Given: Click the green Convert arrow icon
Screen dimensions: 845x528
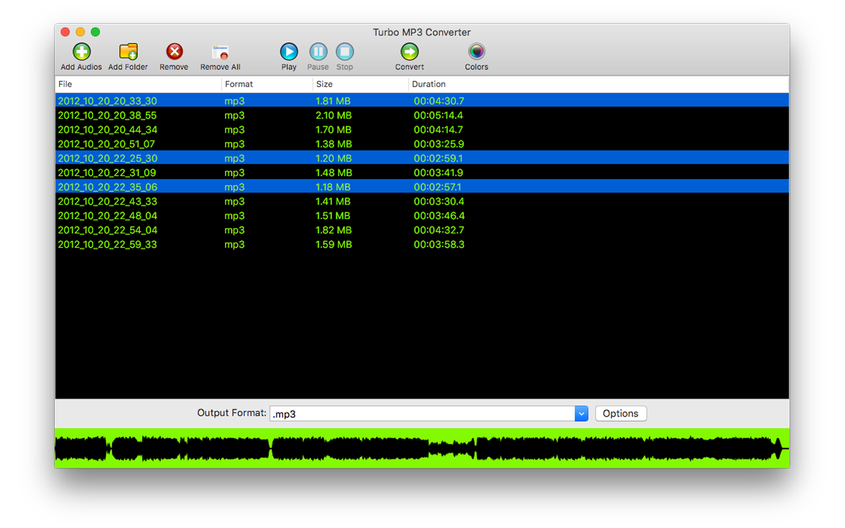Looking at the screenshot, I should click(409, 51).
